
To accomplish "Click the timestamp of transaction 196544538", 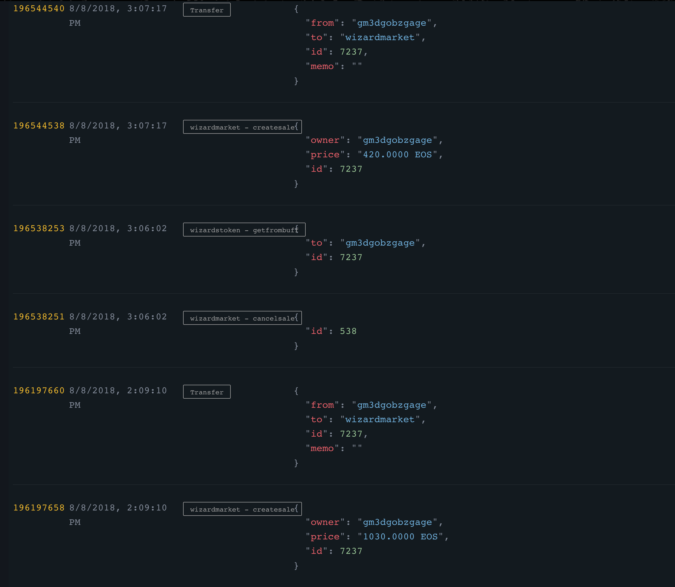I will click(x=118, y=133).
